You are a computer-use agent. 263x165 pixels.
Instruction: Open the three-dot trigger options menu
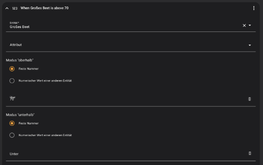pyautogui.click(x=254, y=8)
